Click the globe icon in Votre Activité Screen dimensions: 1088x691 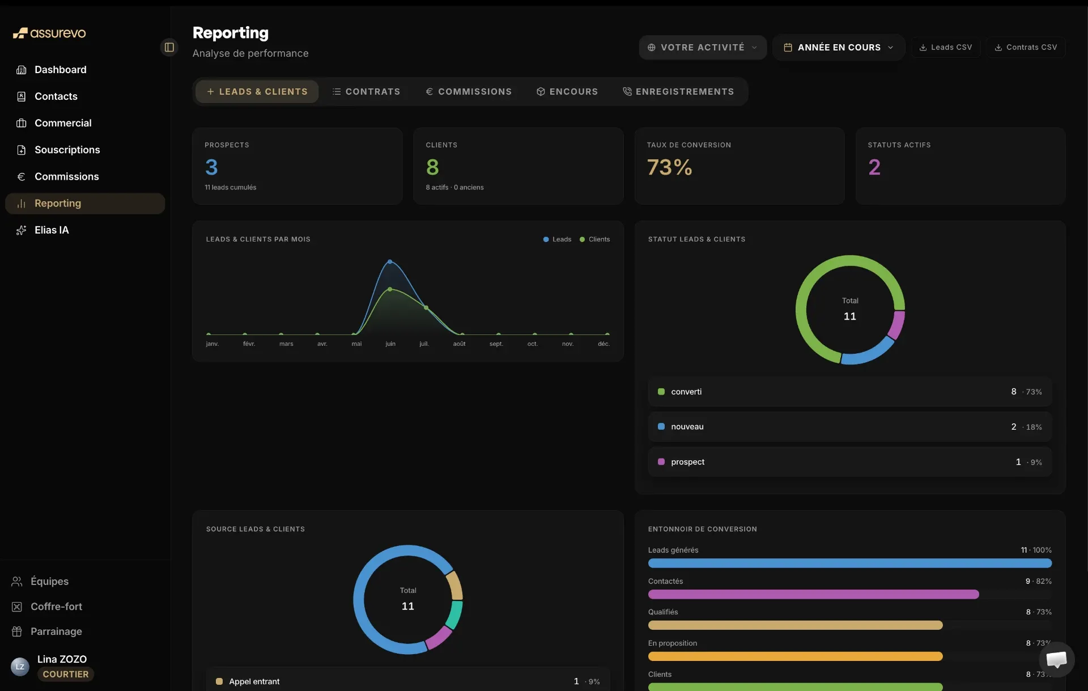[x=652, y=48]
